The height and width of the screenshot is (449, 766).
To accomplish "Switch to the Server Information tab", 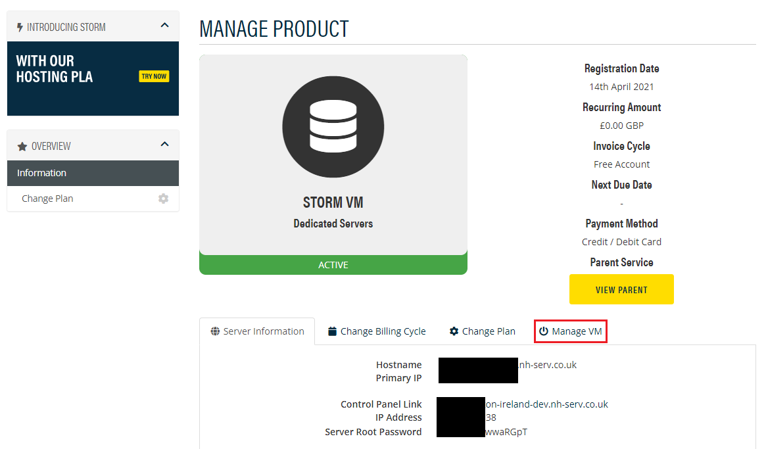I will click(x=258, y=331).
